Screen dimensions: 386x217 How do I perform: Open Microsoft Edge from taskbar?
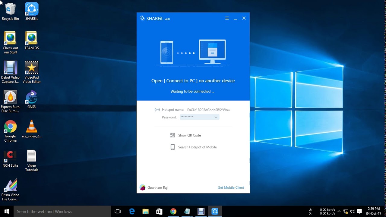coord(132,212)
